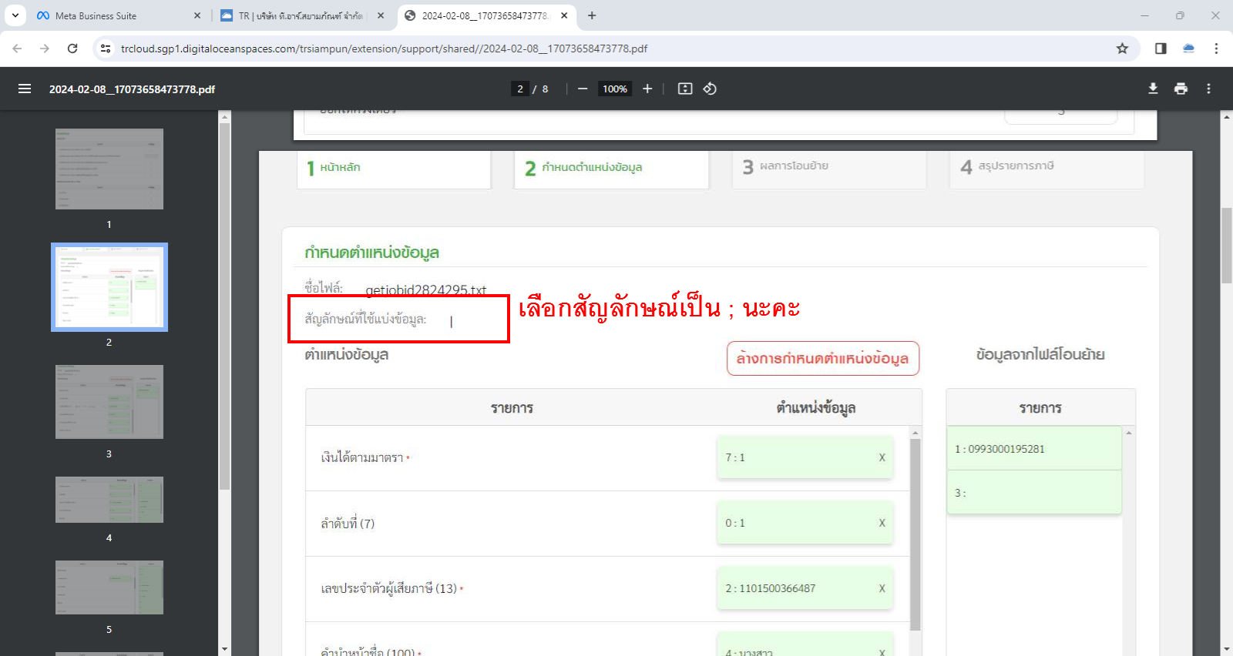Open page 5 thumbnail
This screenshot has height=656, width=1233.
coord(109,587)
